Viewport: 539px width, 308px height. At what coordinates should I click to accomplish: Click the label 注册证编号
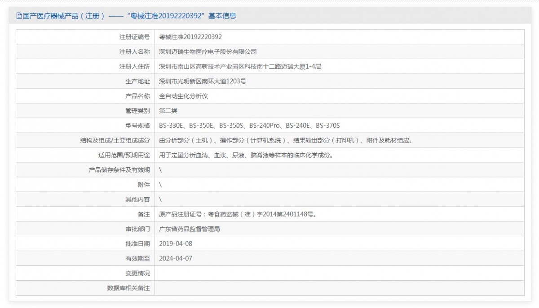pos(135,37)
